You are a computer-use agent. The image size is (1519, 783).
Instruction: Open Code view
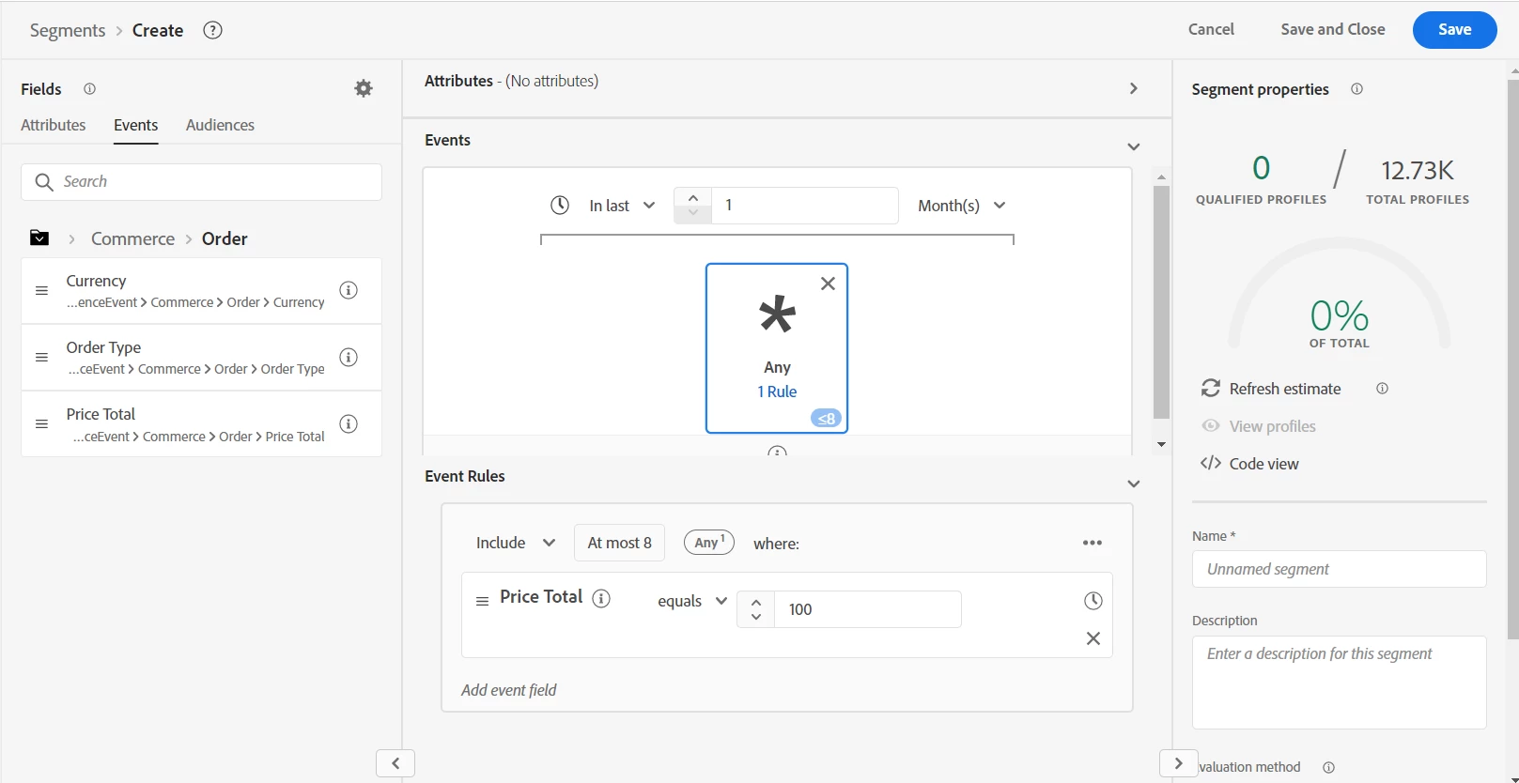click(x=1250, y=464)
